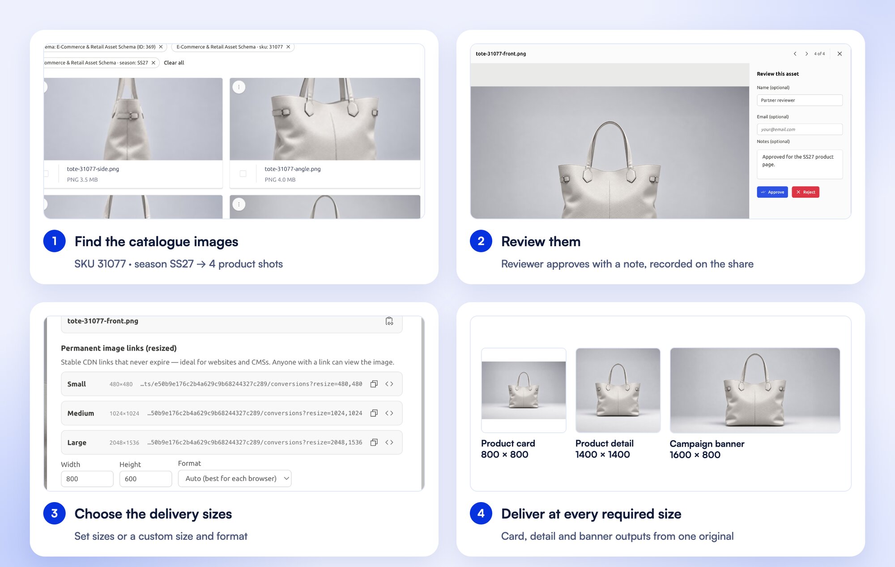Viewport: 895px width, 567px height.
Task: Select the Product detail 1400 × 1400 thumbnail
Action: (x=618, y=390)
